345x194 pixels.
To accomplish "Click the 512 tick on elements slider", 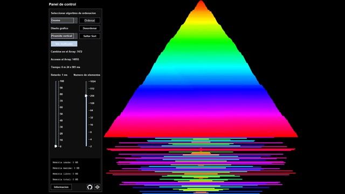I will click(x=92, y=88).
